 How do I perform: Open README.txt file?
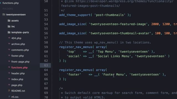(x=18, y=91)
